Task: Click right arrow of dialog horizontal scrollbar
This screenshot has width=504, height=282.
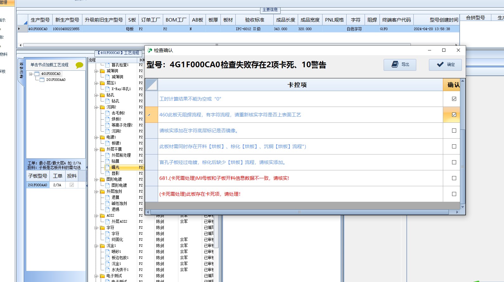Action: pos(457,212)
